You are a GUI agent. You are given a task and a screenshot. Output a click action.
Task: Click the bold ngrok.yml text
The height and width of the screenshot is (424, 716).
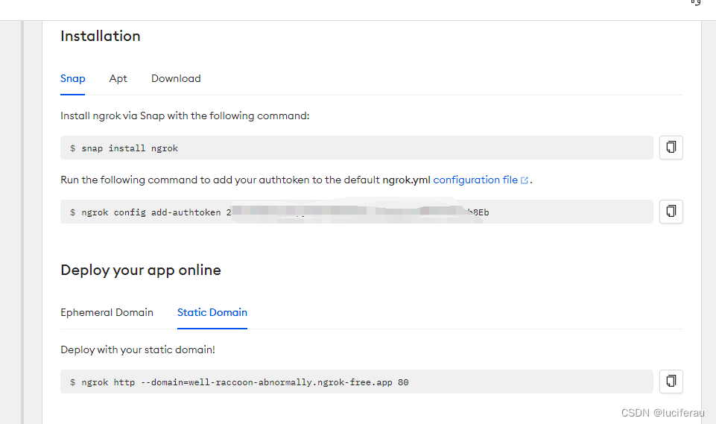(x=406, y=180)
